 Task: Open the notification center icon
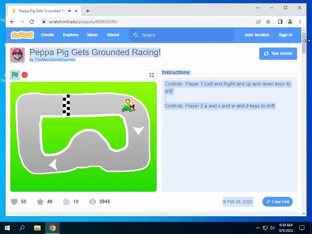[x=302, y=228]
